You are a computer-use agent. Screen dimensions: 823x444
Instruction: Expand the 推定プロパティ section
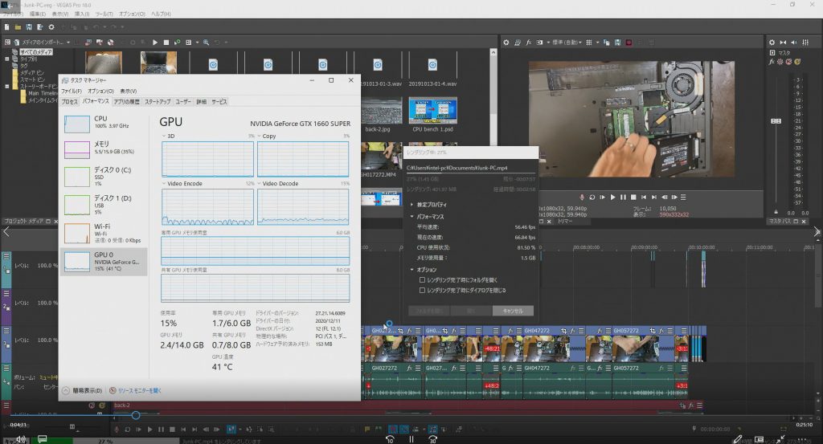tap(411, 205)
